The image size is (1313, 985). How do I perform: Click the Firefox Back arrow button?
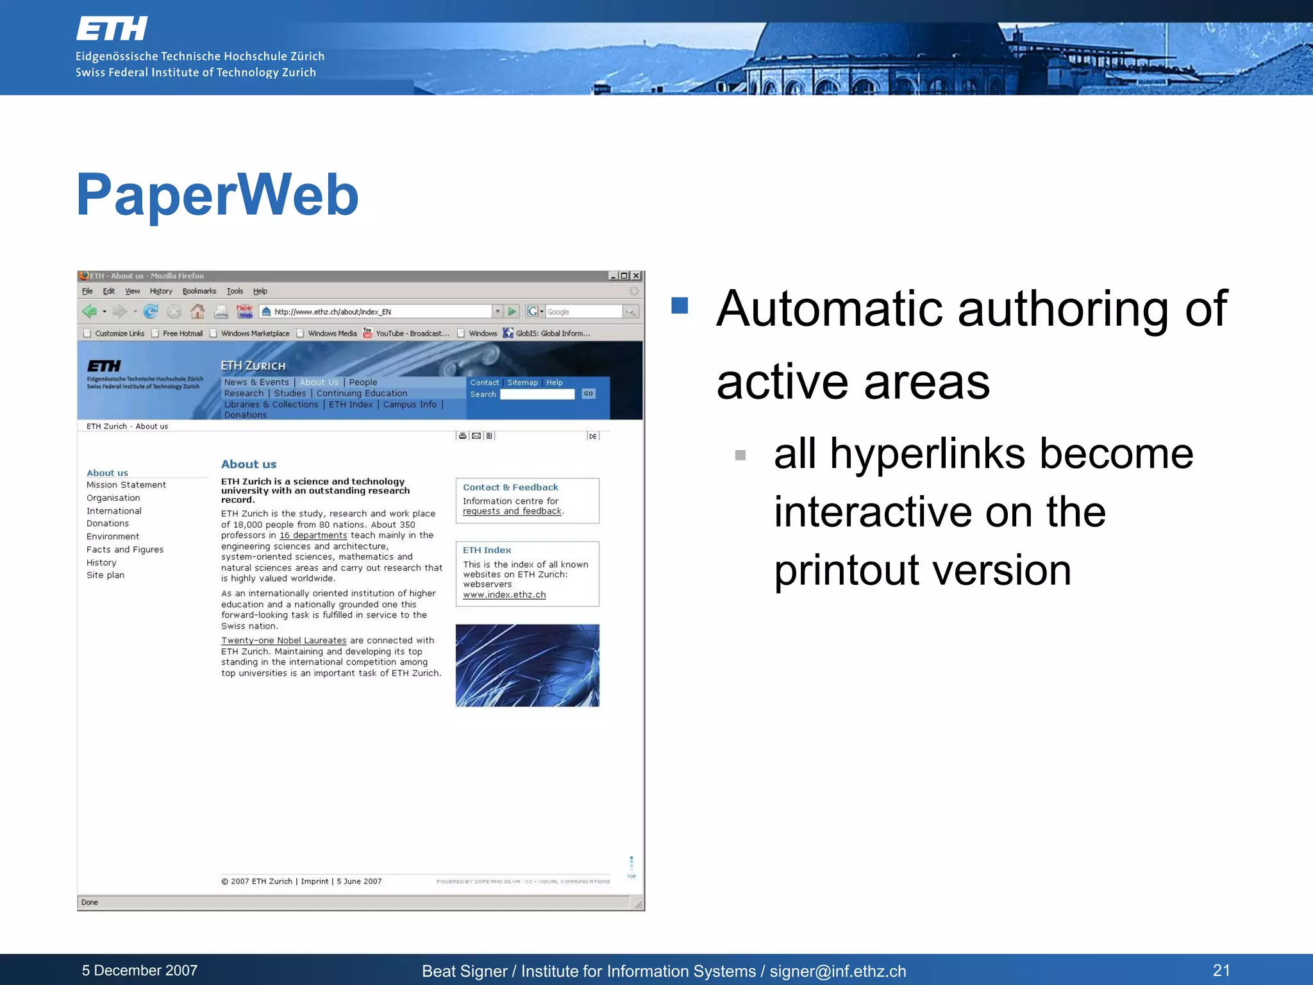(89, 312)
